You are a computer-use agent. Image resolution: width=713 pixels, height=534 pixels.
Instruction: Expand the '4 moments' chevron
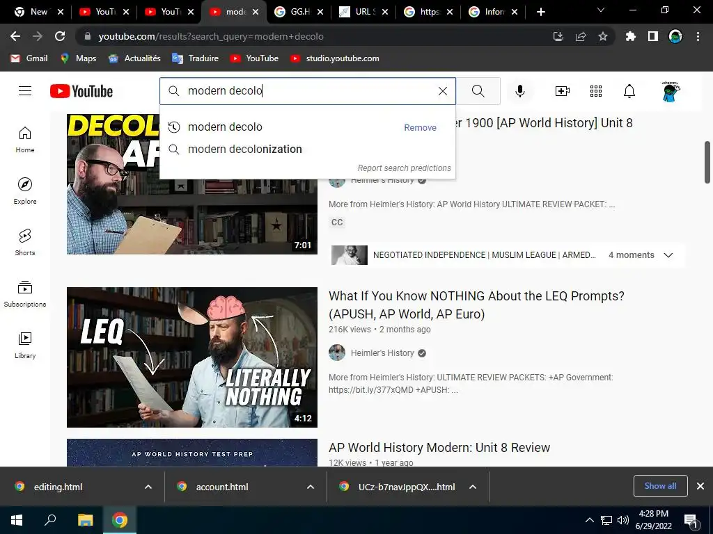668,254
